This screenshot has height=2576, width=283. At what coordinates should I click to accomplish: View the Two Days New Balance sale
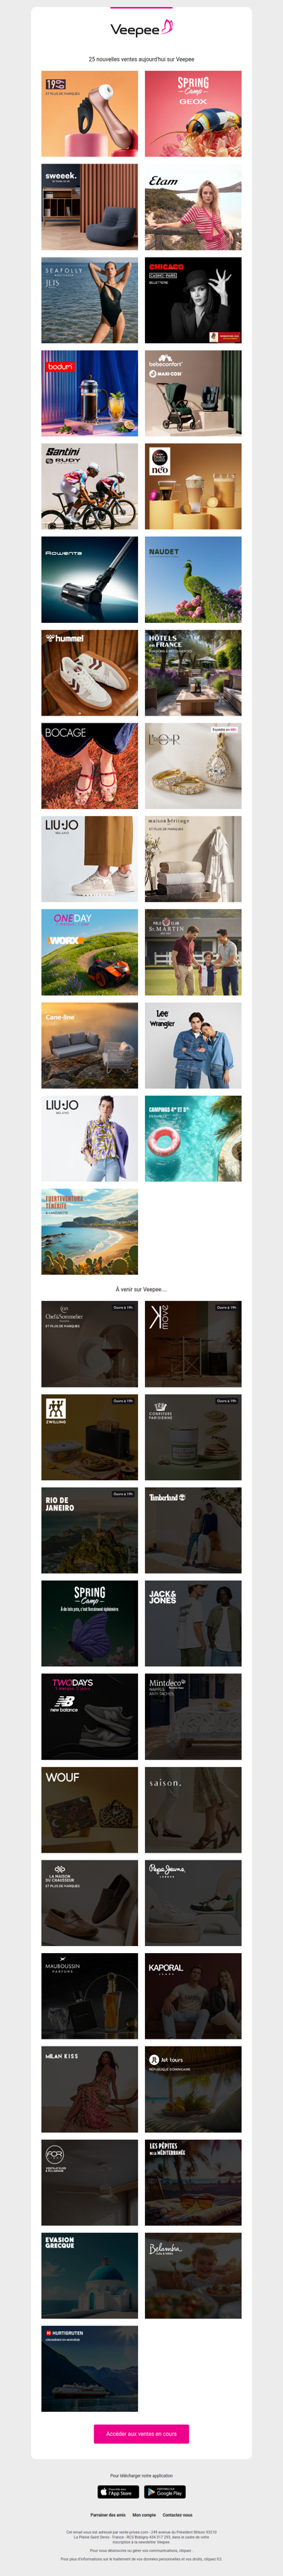[x=90, y=1716]
